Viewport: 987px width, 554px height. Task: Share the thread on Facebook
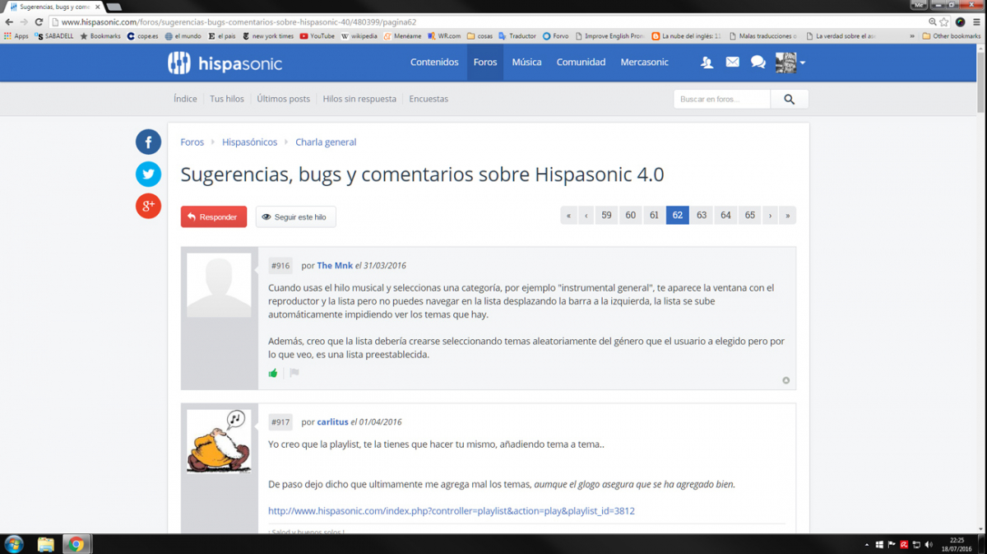point(148,142)
